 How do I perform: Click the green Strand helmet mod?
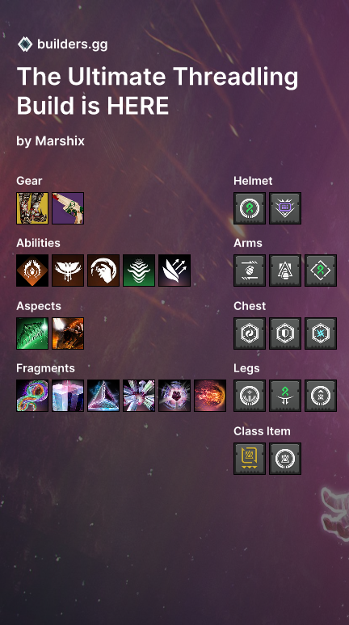click(250, 208)
